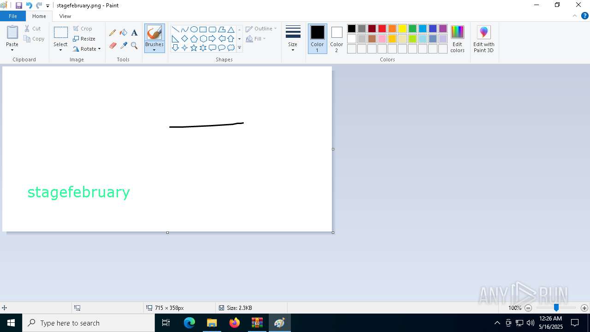The height and width of the screenshot is (332, 590).
Task: Switch to the View tab
Action: [x=65, y=16]
